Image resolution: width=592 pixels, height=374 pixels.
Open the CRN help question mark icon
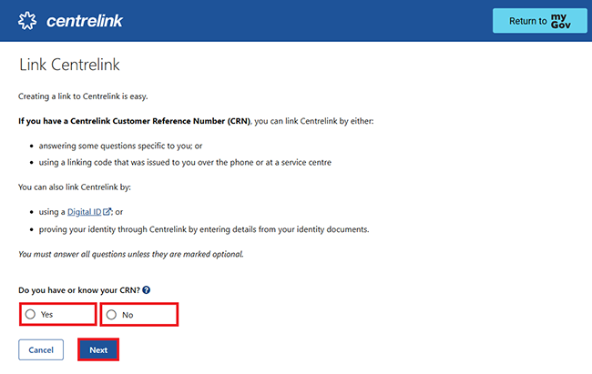pyautogui.click(x=147, y=290)
